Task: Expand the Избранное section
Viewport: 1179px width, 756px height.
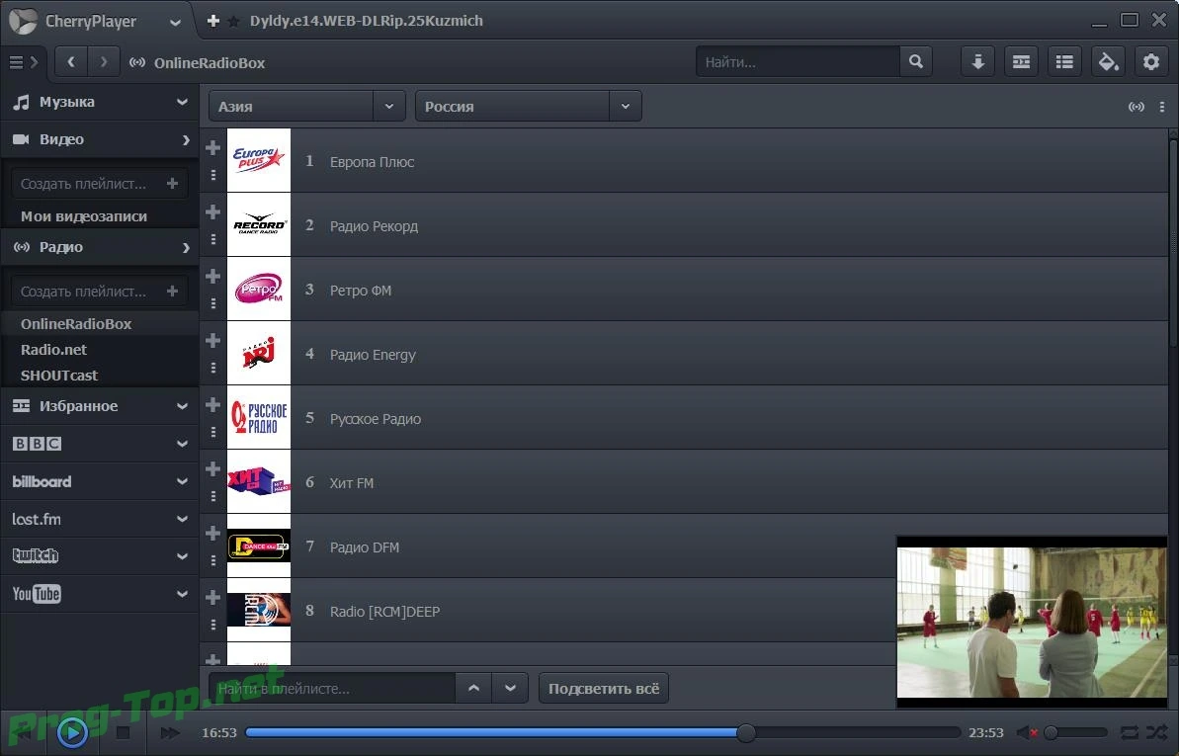Action: pyautogui.click(x=99, y=406)
